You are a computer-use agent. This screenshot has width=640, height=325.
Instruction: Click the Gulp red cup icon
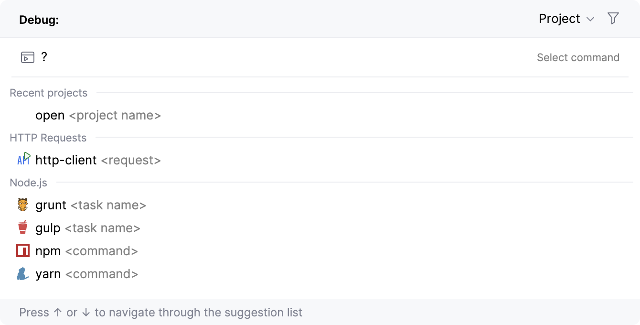(x=23, y=228)
